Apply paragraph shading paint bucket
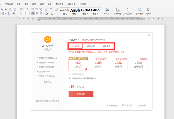Screen dimensions: 174x119 [x=47, y=14]
